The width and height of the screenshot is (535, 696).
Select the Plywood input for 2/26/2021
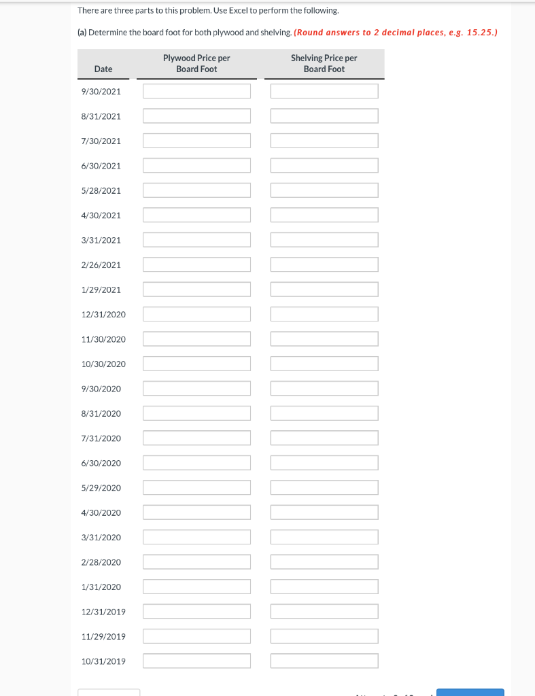click(196, 264)
